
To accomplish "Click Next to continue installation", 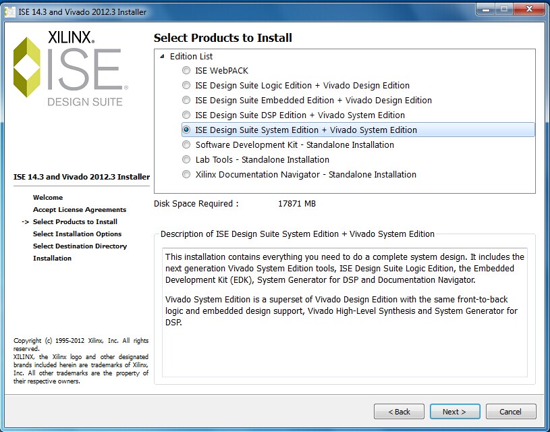I will click(454, 412).
